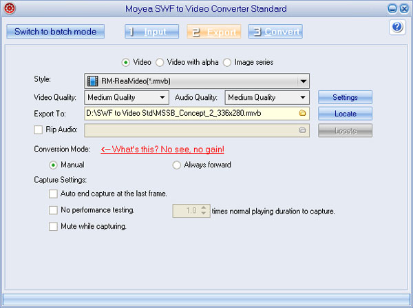The width and height of the screenshot is (413, 308).
Task: Close the Moyea converter window
Action: point(404,9)
